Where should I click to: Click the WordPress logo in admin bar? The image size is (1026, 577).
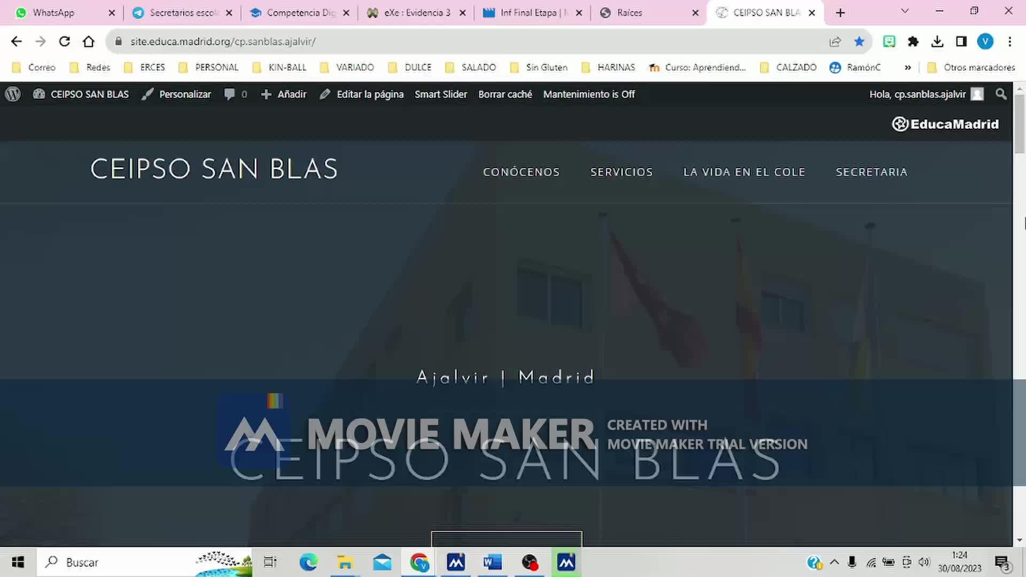coord(13,94)
